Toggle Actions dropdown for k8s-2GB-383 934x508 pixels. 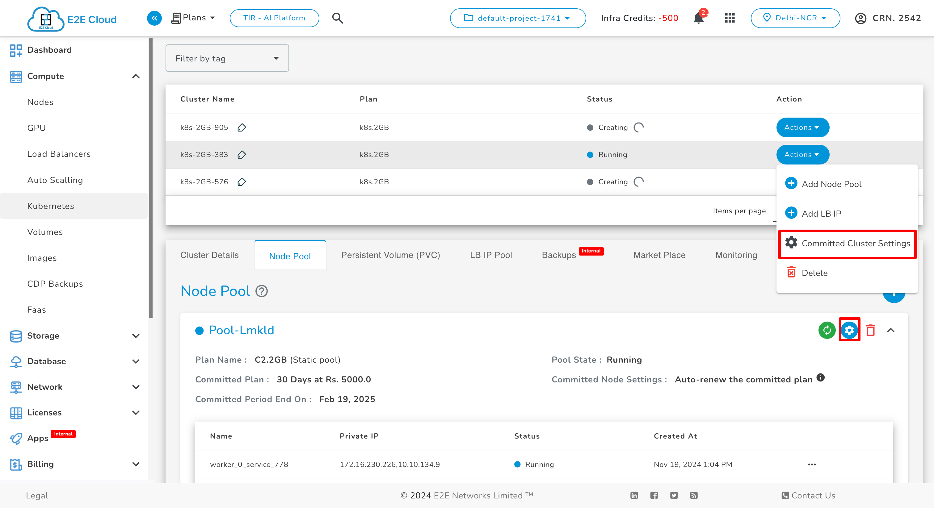tap(802, 155)
